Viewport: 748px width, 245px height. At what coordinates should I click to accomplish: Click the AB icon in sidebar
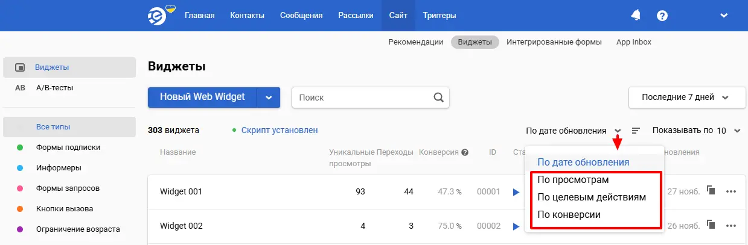(x=20, y=88)
